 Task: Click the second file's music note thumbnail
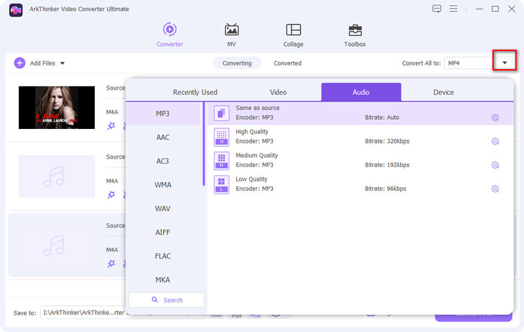pos(57,176)
